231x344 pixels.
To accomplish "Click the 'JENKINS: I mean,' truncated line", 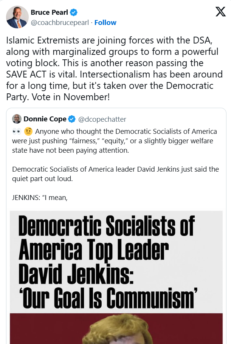I will coord(40,197).
